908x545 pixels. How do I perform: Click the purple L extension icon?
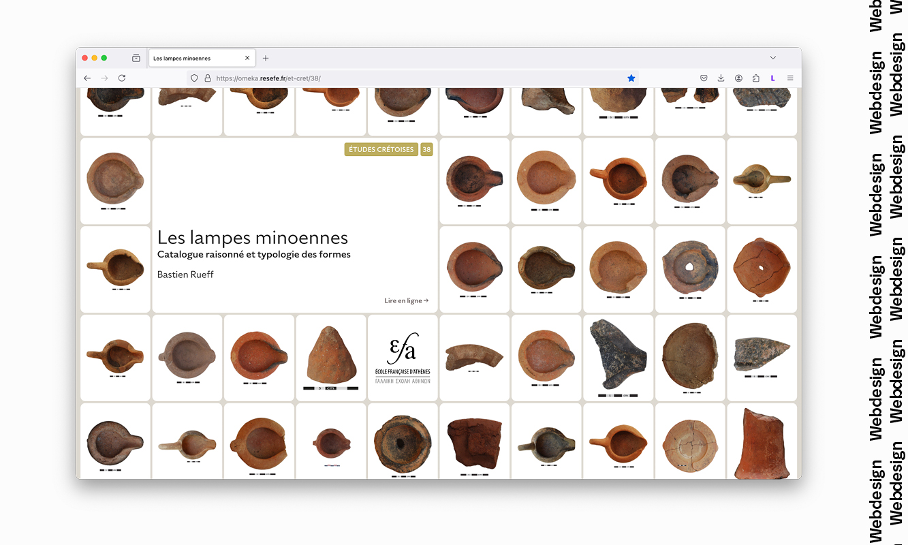coord(772,78)
